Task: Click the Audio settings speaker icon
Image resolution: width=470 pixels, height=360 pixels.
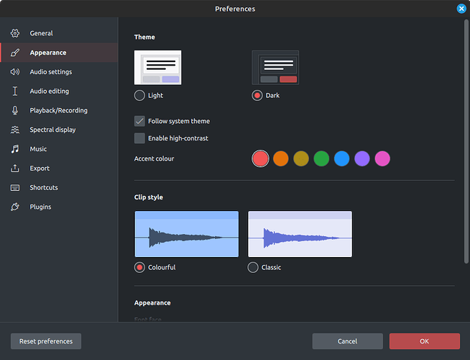Action: 15,72
